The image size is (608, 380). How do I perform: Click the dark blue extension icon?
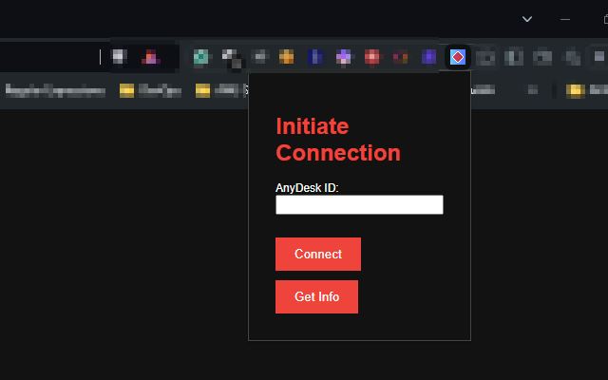(x=314, y=57)
